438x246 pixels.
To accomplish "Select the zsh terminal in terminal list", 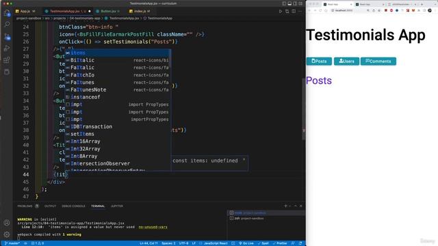I will pos(266,219).
